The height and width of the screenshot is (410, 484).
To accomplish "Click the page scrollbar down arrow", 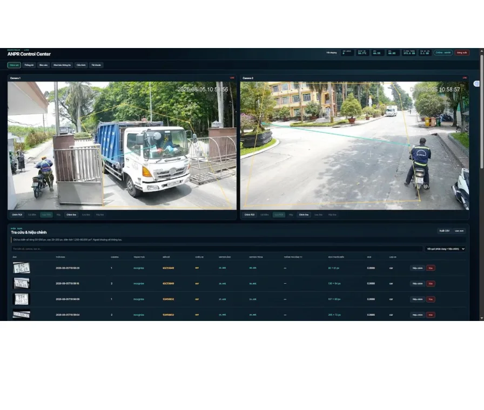I will coord(482,318).
